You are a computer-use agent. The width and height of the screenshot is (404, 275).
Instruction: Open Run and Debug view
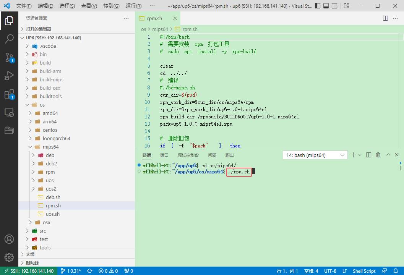point(9,76)
